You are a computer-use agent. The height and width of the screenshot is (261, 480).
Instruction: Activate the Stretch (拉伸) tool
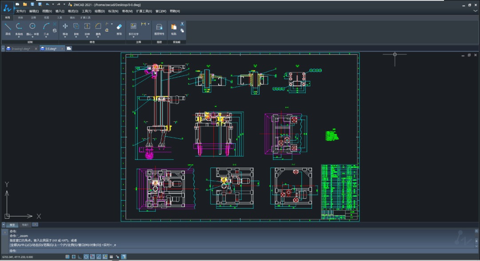pyautogui.click(x=87, y=28)
